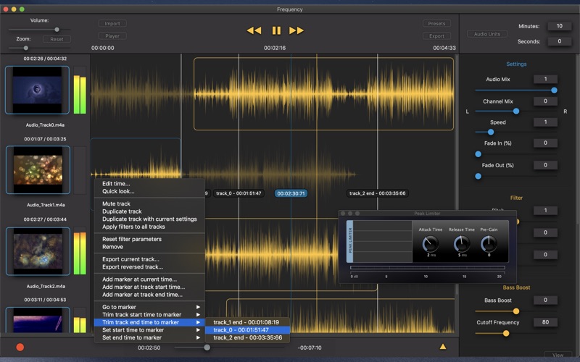This screenshot has height=362, width=580.
Task: Select Duplicate track menu entry
Action: 149,211
